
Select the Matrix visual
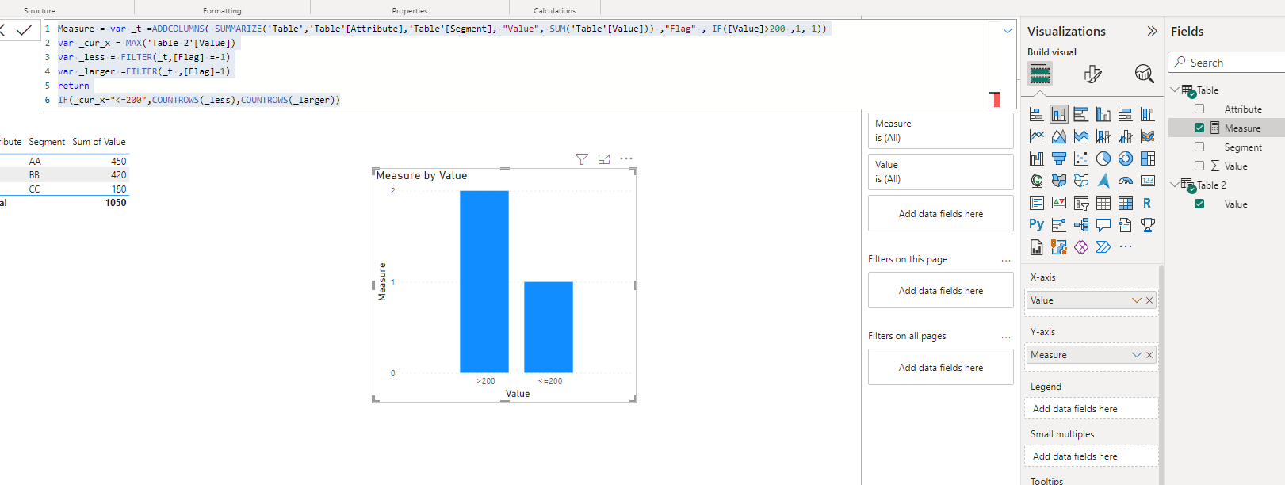[1125, 203]
